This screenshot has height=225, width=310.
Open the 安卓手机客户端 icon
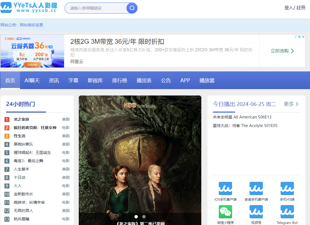256,188
